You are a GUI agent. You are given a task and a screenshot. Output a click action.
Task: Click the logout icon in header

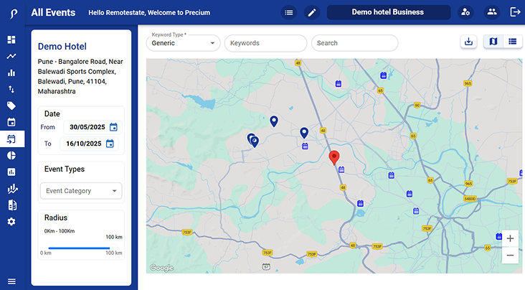515,12
